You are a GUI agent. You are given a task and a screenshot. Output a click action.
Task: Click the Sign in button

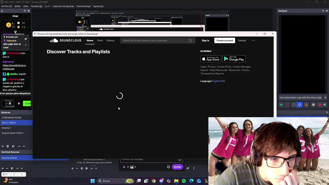click(x=206, y=40)
